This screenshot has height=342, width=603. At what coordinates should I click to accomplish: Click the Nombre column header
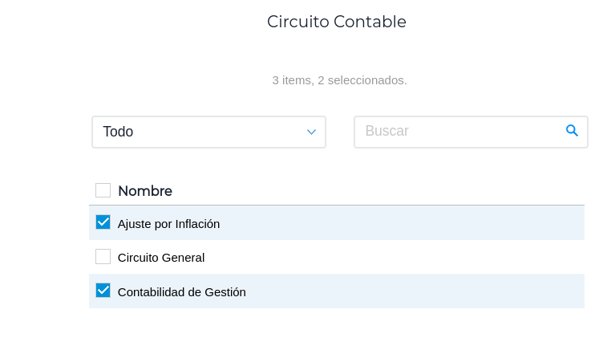click(145, 191)
